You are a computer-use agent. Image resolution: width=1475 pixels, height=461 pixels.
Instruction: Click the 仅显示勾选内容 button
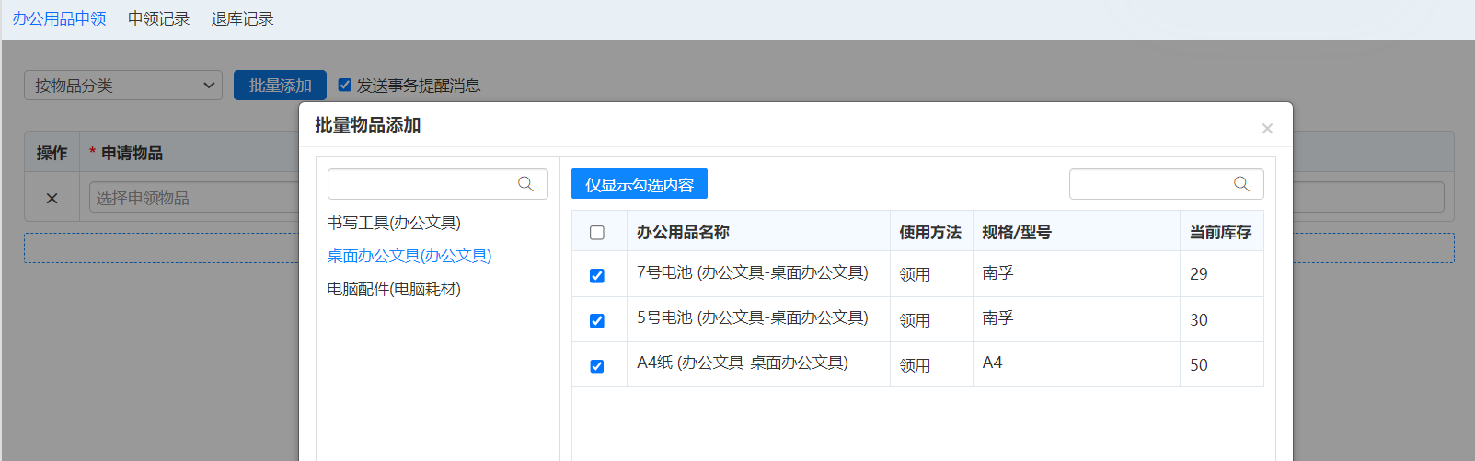point(639,184)
